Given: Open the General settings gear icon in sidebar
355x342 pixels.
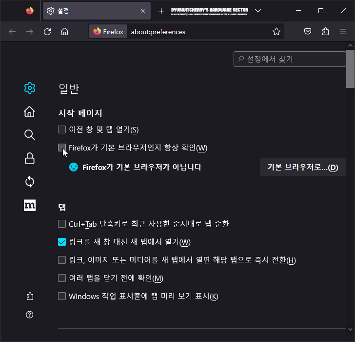Looking at the screenshot, I should pyautogui.click(x=30, y=88).
